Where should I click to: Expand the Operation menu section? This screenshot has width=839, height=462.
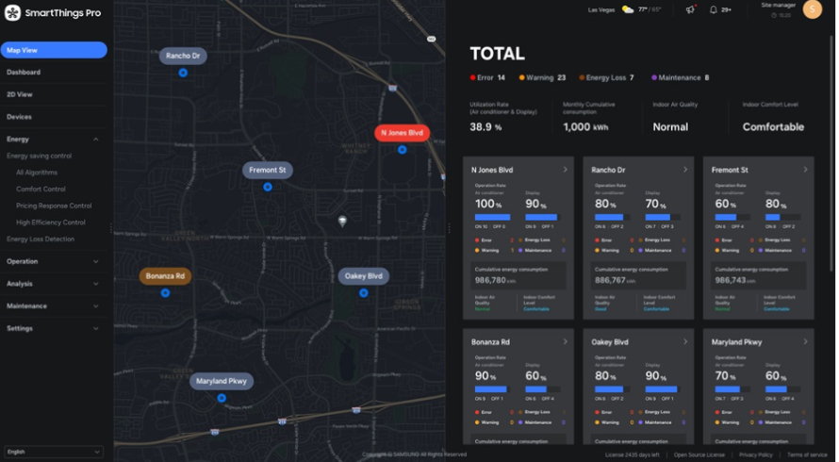tap(96, 262)
